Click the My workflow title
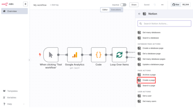 click(40, 5)
